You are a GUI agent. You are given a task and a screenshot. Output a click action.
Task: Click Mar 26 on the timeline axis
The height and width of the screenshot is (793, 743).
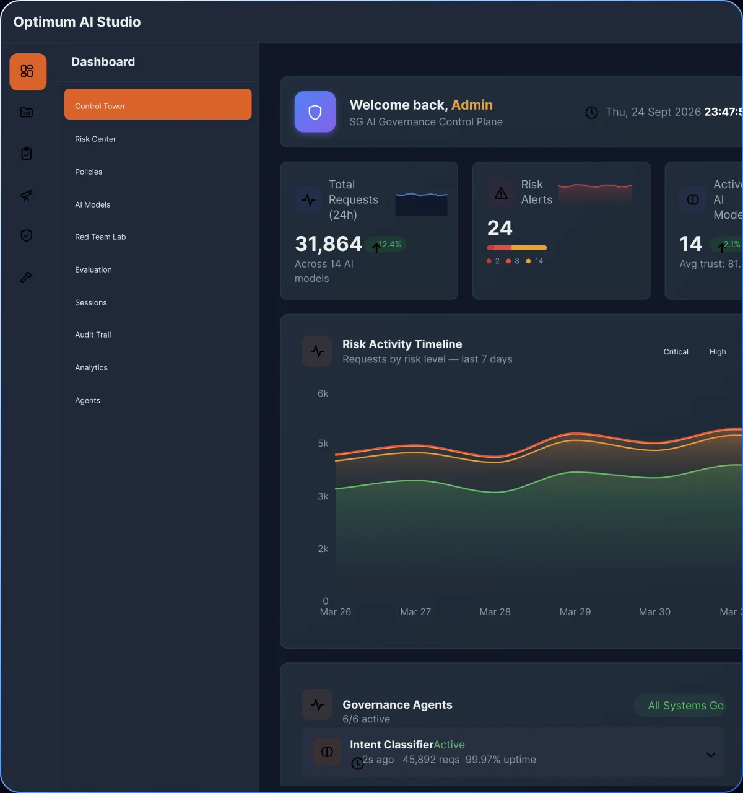[x=336, y=612]
